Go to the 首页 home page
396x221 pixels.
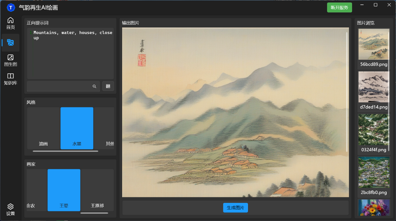11,23
